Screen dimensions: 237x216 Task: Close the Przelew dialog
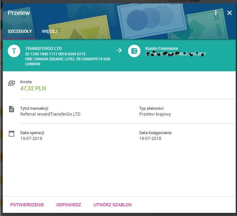[x=230, y=13]
